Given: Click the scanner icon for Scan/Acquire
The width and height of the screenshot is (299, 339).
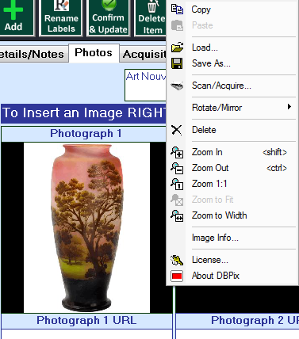Looking at the screenshot, I should [177, 86].
